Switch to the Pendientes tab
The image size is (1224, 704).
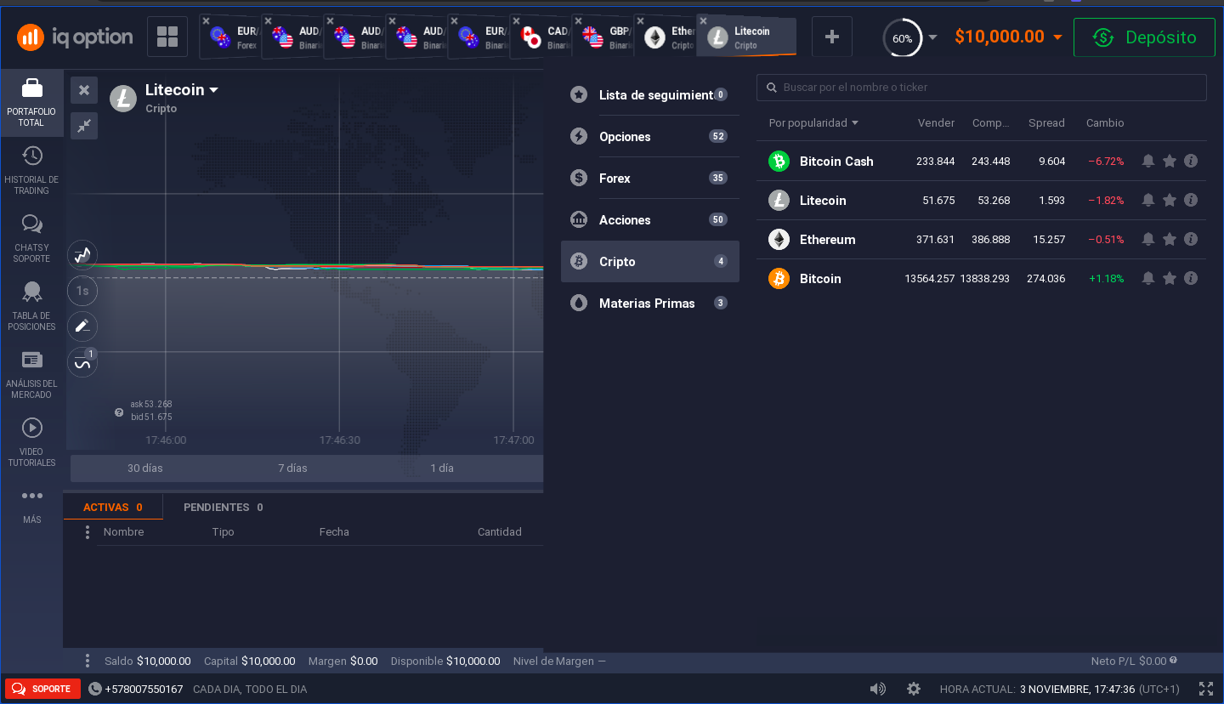(223, 507)
